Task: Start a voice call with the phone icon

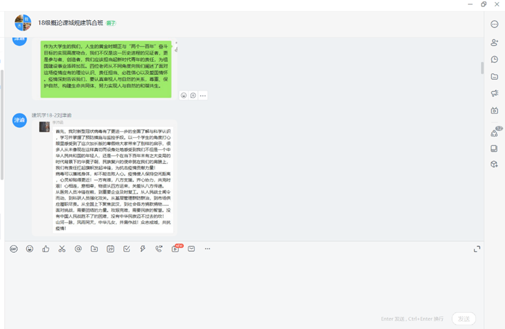Action: coord(159,249)
